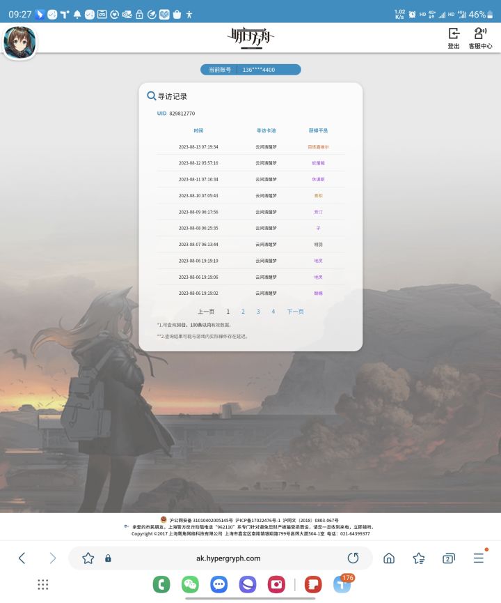Click operator name in 2023-08-10 row
This screenshot has height=603, width=501.
[318, 196]
